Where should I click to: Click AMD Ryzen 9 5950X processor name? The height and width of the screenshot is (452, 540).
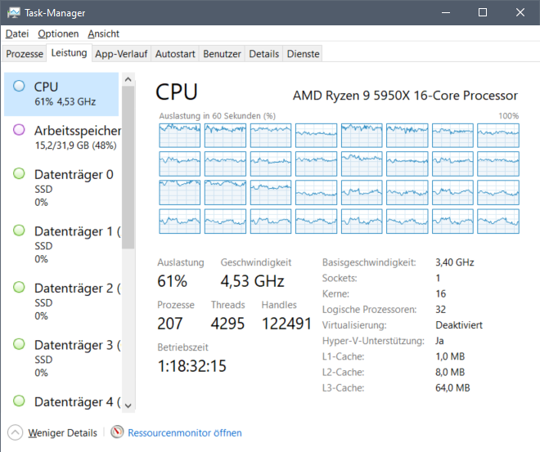coord(405,96)
